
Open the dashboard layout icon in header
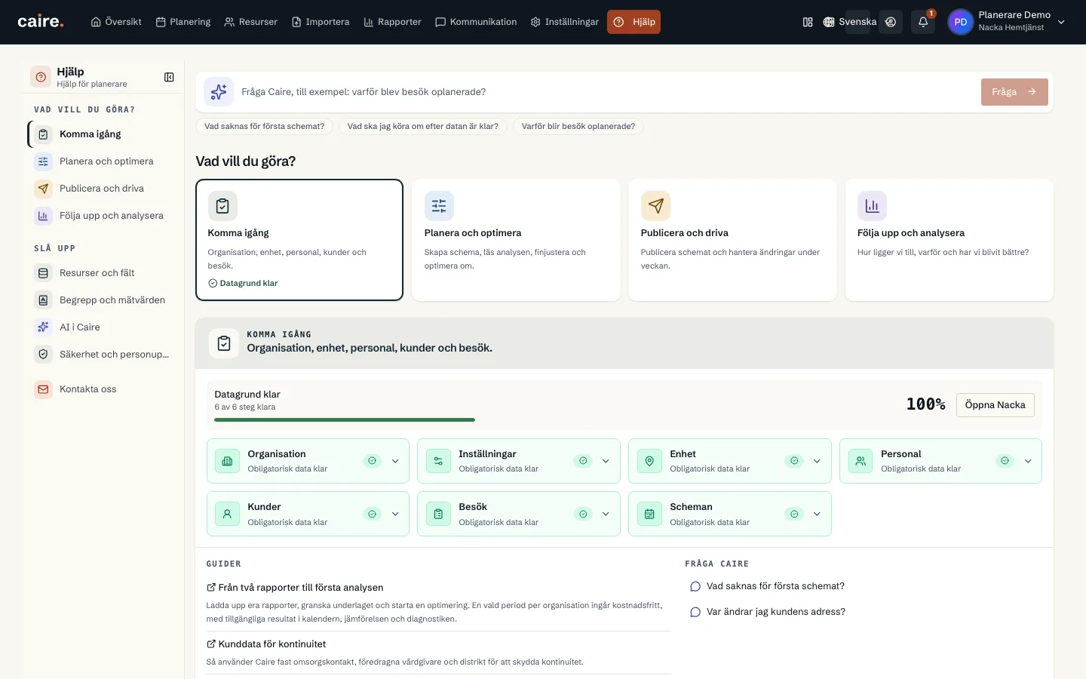(808, 22)
